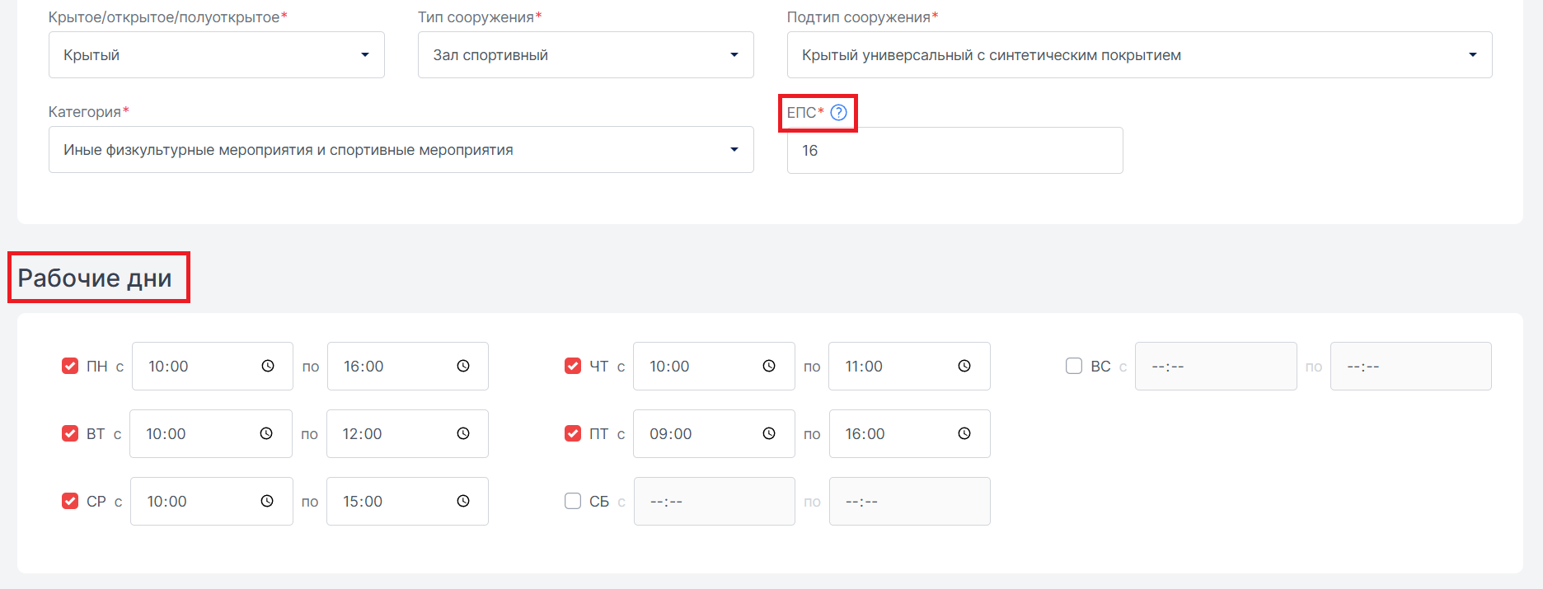Uncheck the ПН (Monday) checkbox
The height and width of the screenshot is (589, 1543).
point(70,367)
